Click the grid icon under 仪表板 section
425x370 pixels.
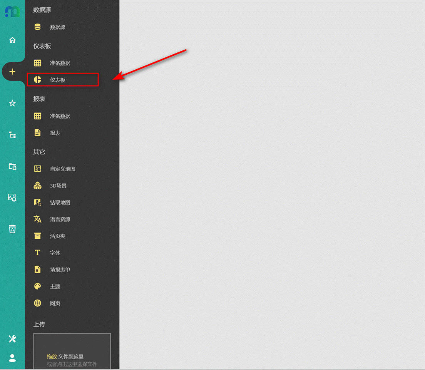pyautogui.click(x=37, y=63)
